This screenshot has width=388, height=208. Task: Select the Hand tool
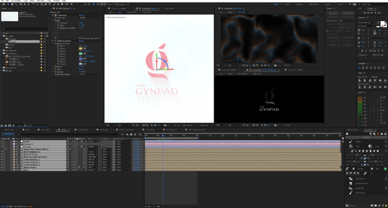coord(12,4)
